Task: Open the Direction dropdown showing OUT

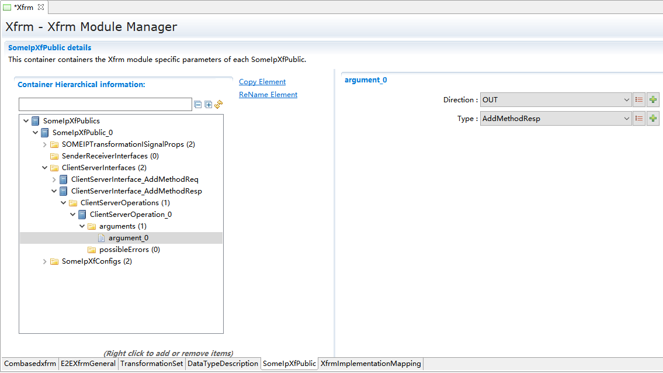Action: [x=556, y=100]
